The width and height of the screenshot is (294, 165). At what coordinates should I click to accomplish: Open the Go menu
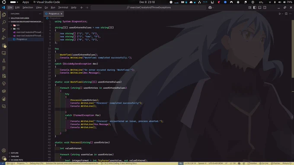point(46,7)
